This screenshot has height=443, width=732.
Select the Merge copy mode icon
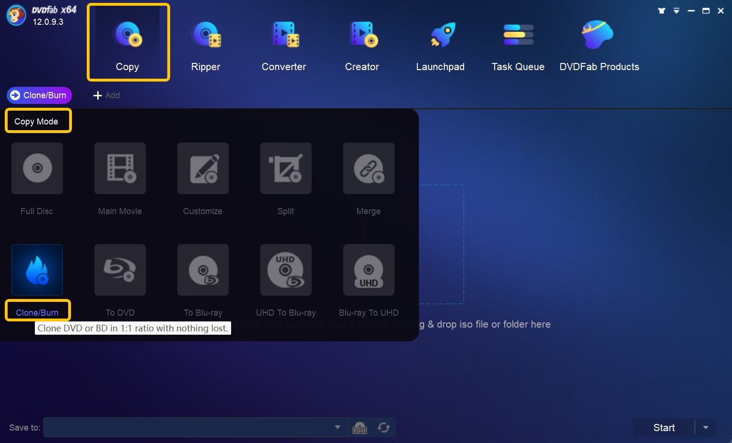[369, 168]
